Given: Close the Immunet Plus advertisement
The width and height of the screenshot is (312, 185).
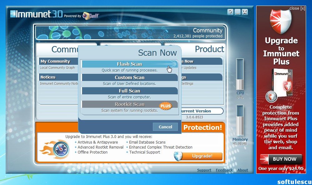Looking at the screenshot, I should (297, 8).
